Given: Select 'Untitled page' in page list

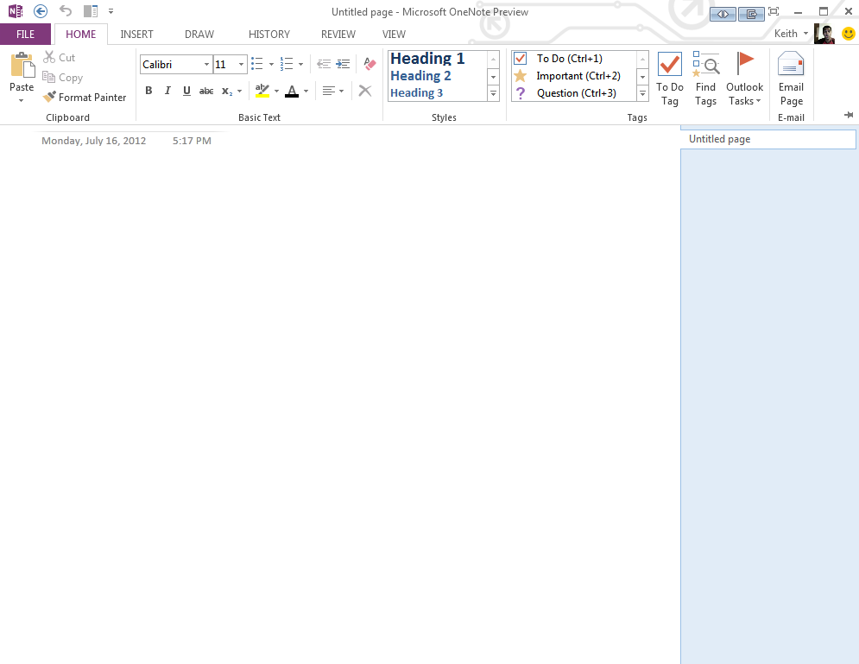Looking at the screenshot, I should point(768,139).
